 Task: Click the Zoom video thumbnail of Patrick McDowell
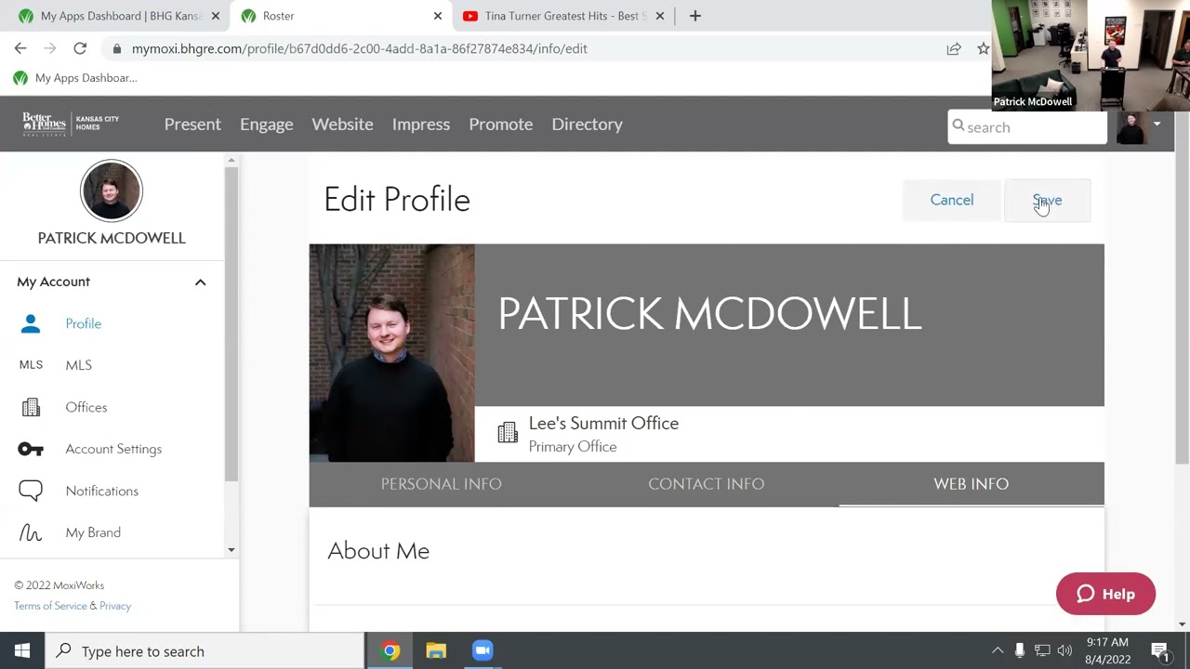pos(1090,55)
